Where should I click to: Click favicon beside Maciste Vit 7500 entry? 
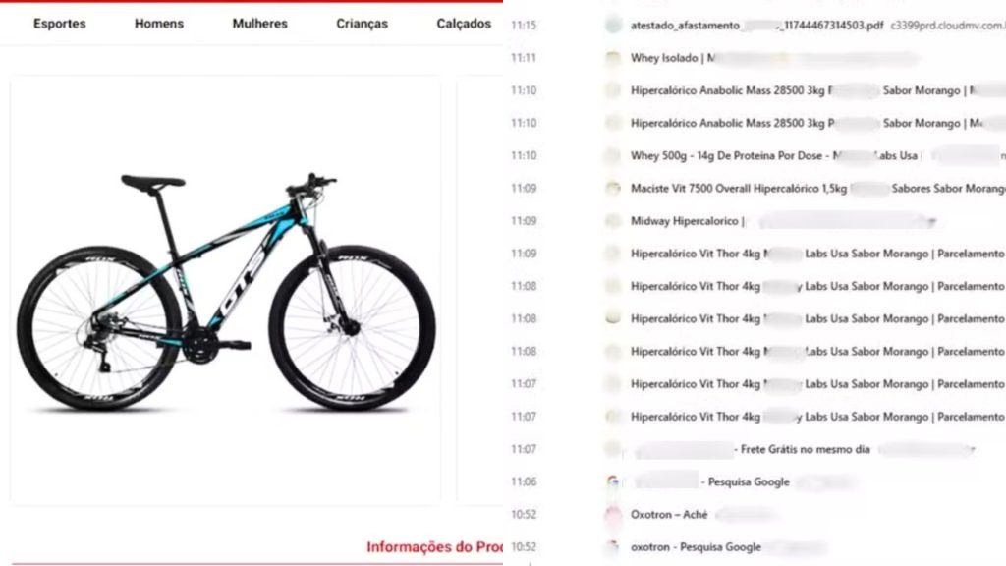click(x=613, y=189)
